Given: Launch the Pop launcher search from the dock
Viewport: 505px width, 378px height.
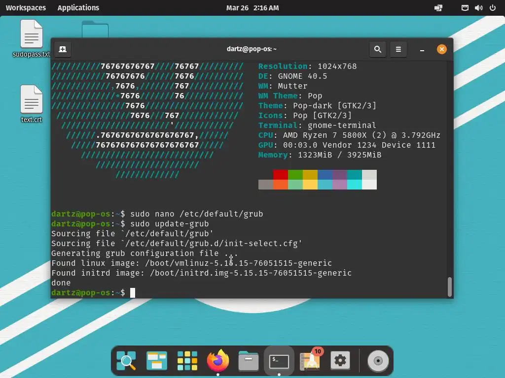Looking at the screenshot, I should [126, 360].
